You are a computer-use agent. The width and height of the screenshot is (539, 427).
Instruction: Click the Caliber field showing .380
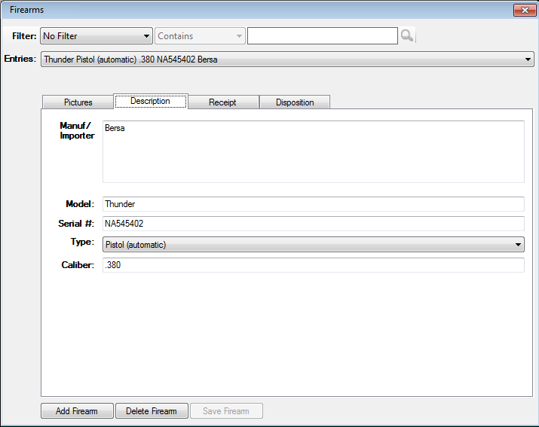tap(314, 265)
